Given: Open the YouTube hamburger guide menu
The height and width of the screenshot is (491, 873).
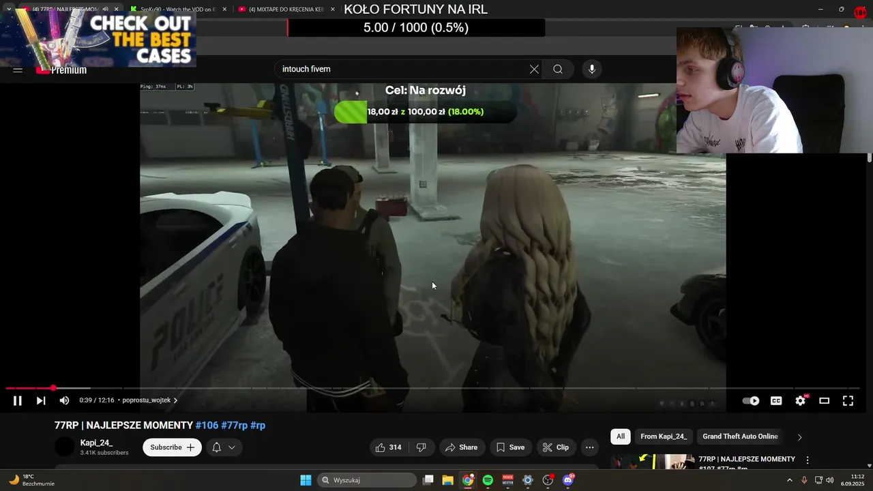Looking at the screenshot, I should pyautogui.click(x=18, y=70).
